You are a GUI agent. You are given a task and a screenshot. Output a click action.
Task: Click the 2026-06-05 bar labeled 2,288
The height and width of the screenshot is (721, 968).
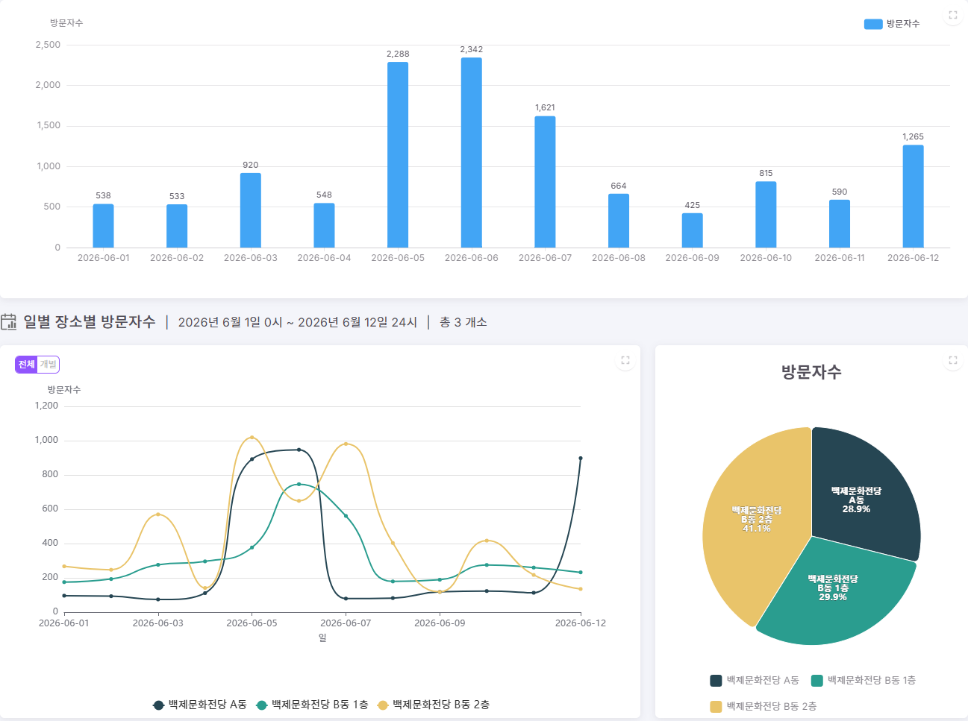(398, 154)
